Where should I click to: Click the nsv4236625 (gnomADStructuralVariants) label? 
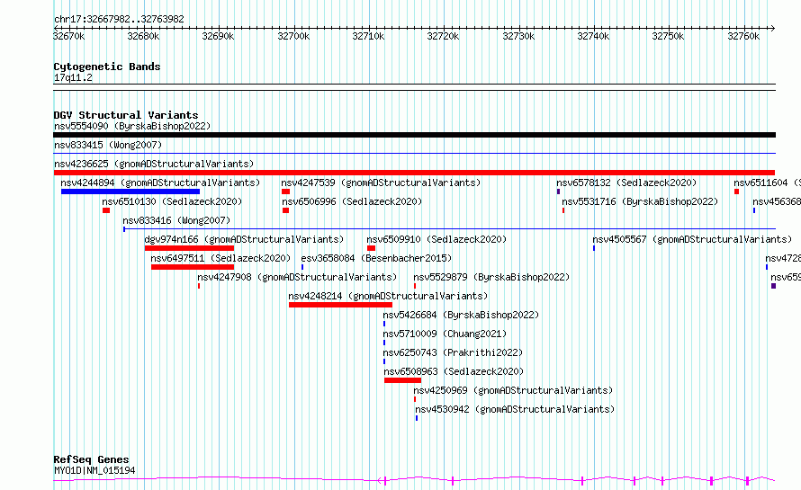[x=154, y=164]
